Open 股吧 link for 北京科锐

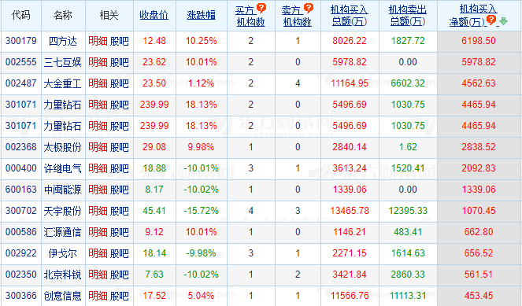coord(119,275)
